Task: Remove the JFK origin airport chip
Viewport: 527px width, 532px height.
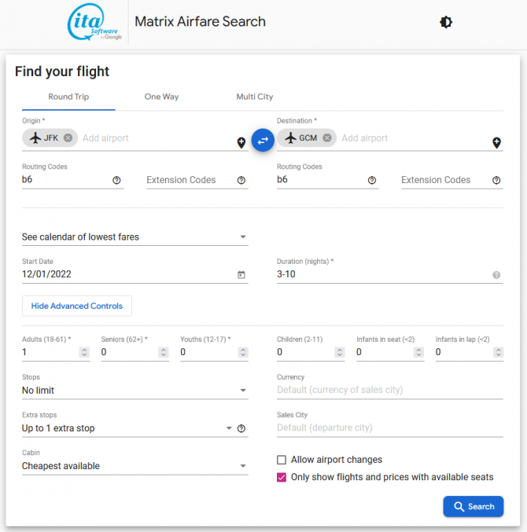Action: tap(68, 138)
